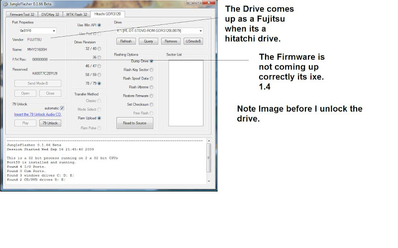Click the 79 Unlock button
The image size is (398, 248).
coord(50,123)
